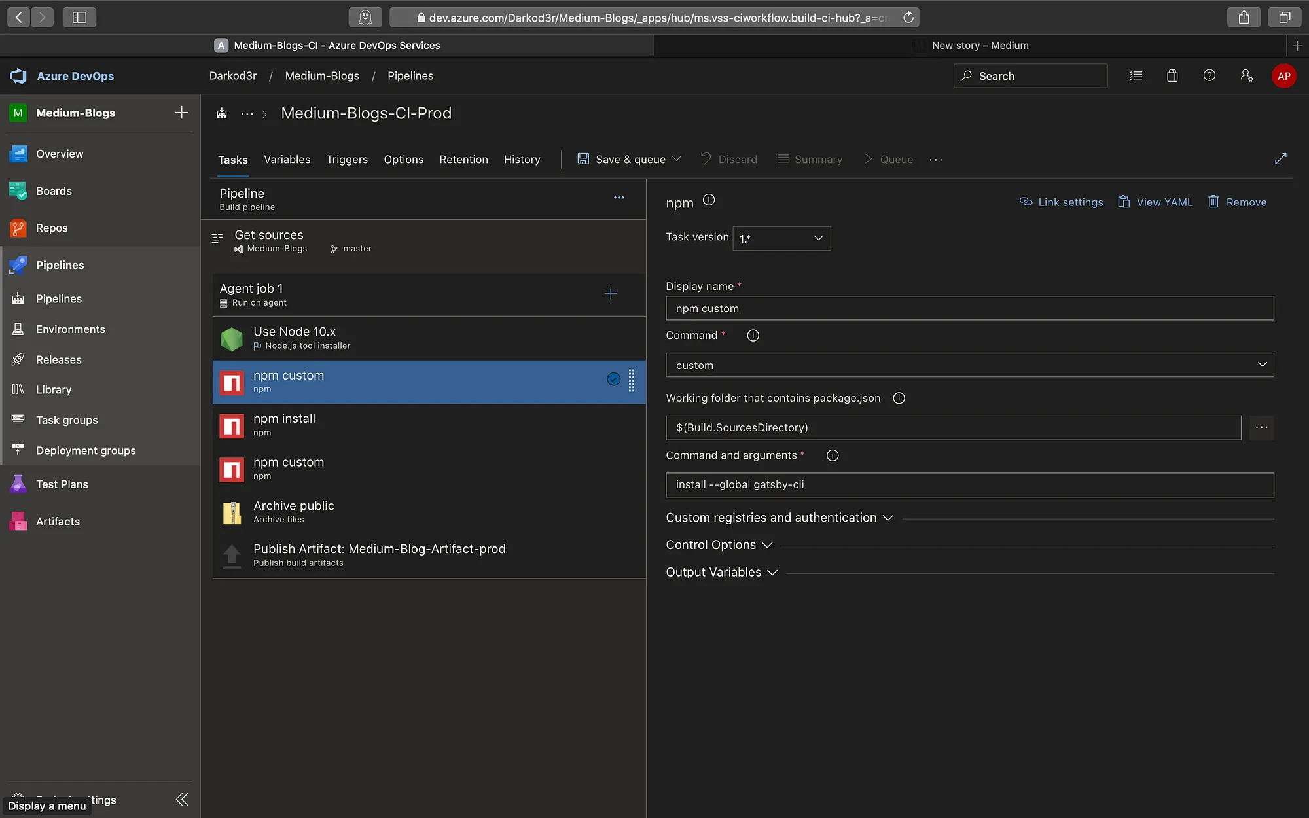Screen dimensions: 1309x818
Task: Select the Publish Artifact task
Action: point(429,556)
